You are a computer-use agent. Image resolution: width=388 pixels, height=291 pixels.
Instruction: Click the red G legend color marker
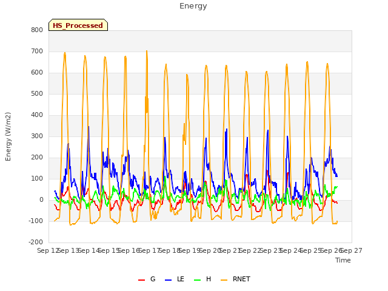pos(141,280)
